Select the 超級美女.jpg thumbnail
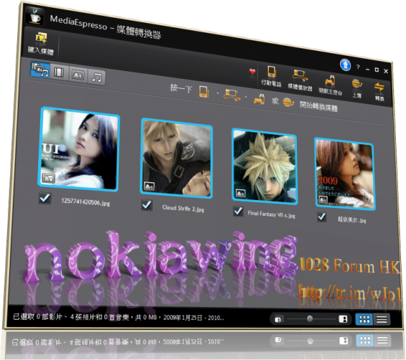 pos(344,174)
